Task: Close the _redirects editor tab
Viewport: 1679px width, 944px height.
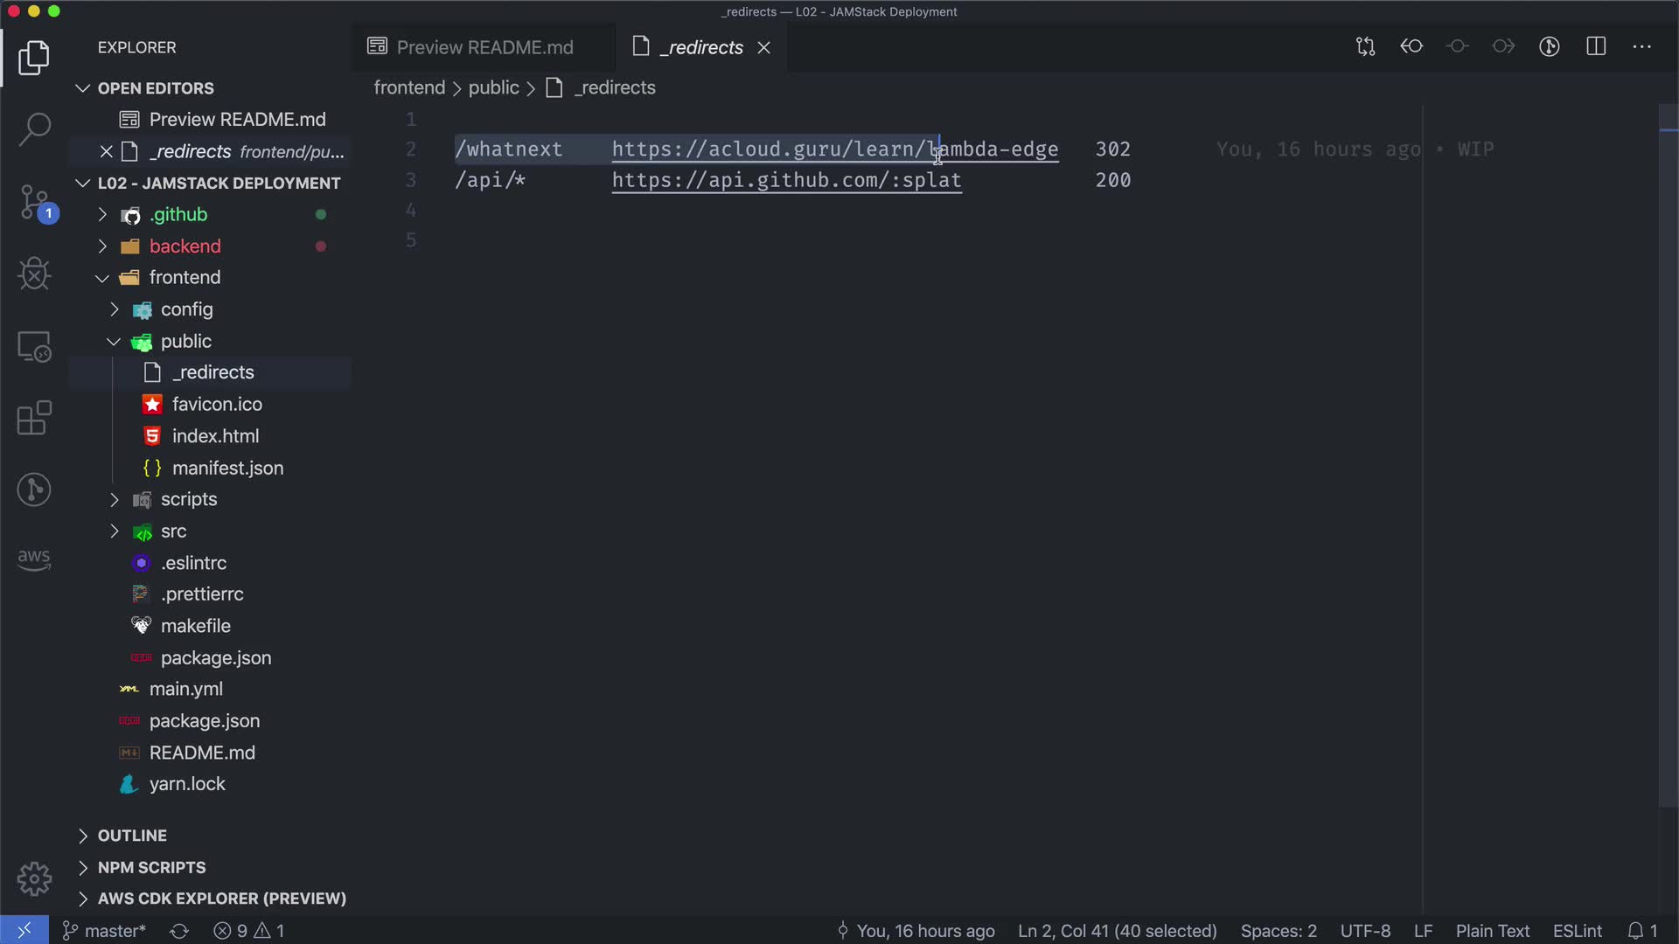Action: (x=763, y=48)
